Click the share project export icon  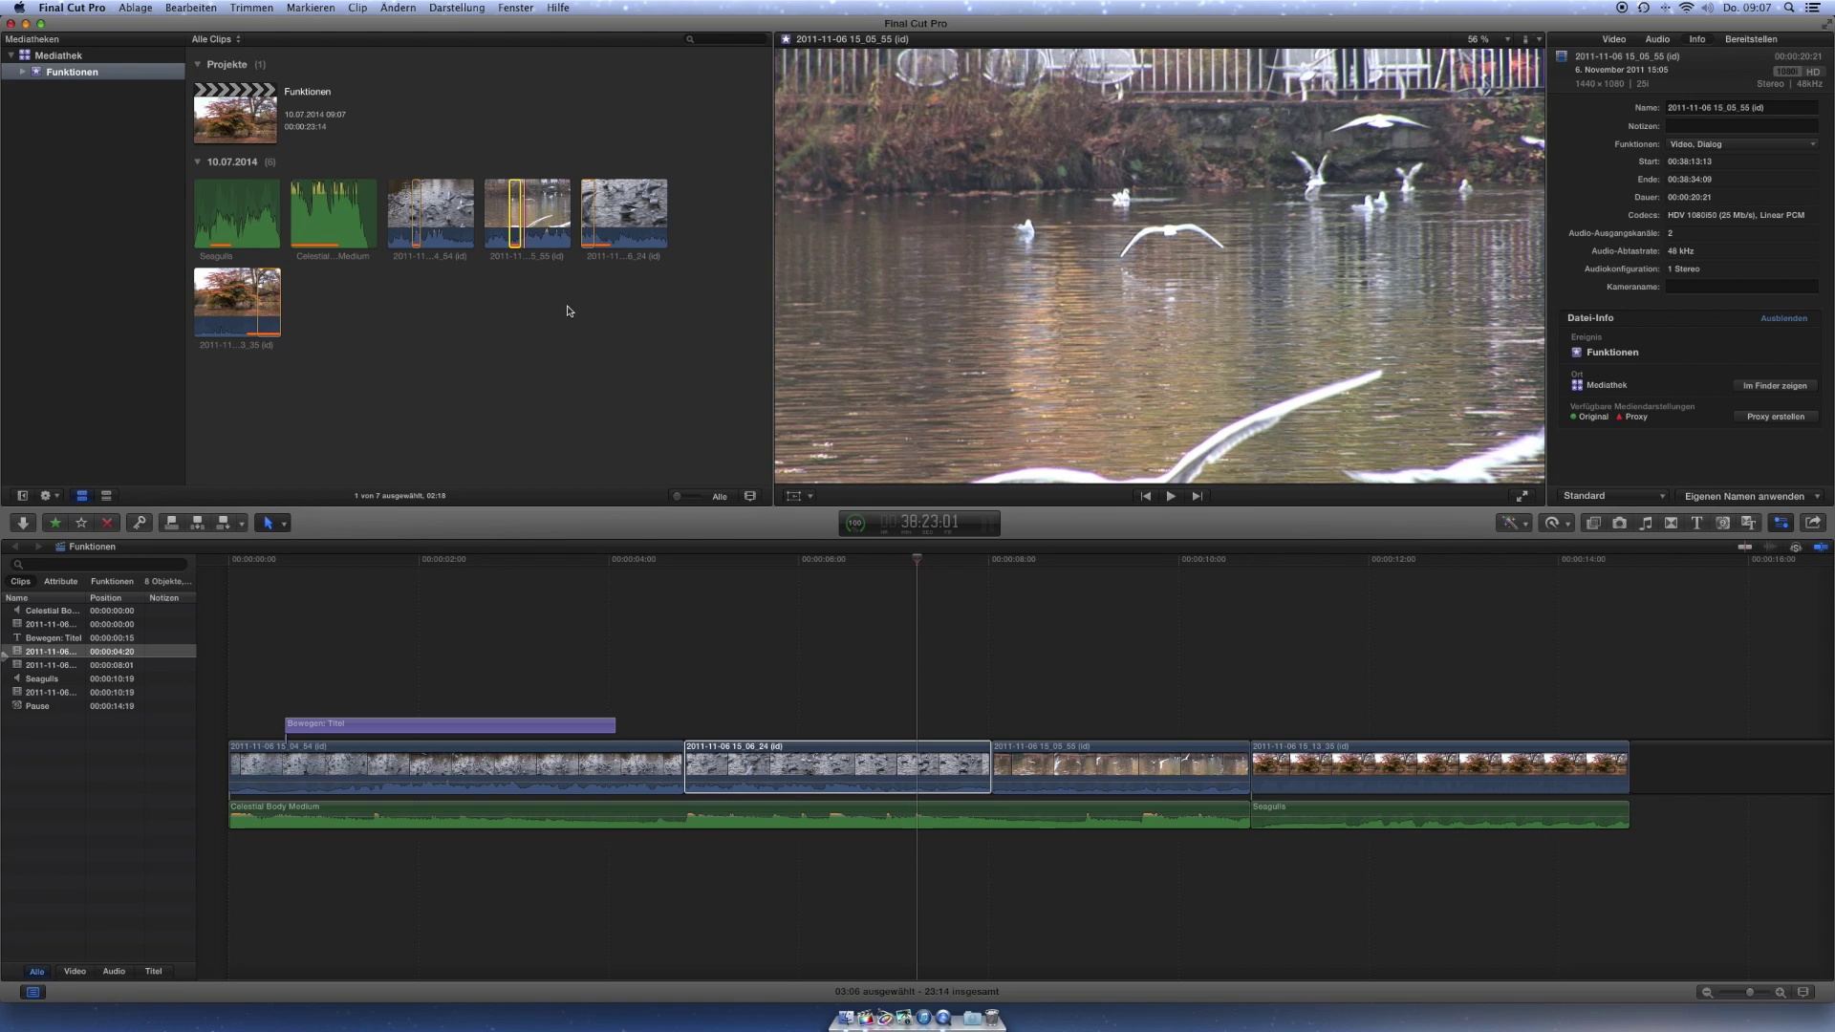[x=1812, y=523]
